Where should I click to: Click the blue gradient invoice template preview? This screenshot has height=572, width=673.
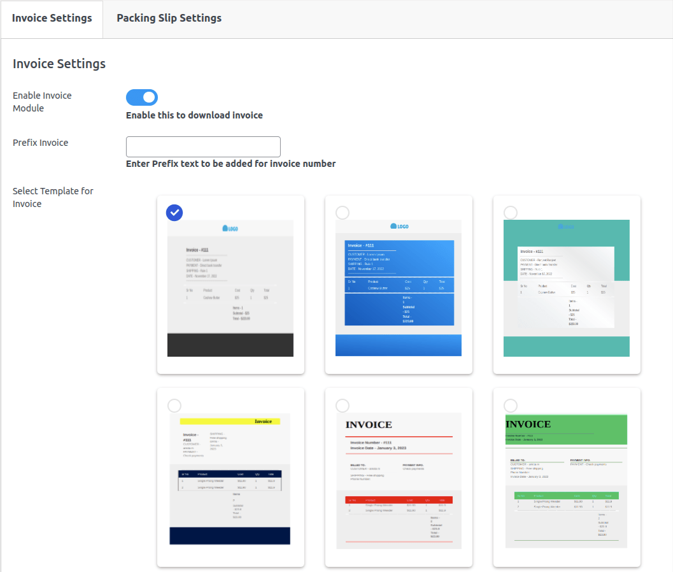[x=399, y=288]
